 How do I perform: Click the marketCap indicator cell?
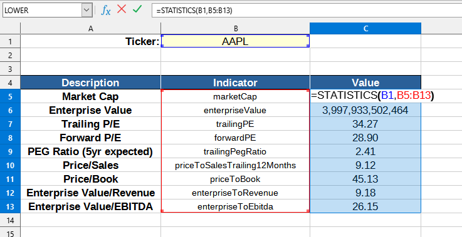[x=236, y=96]
